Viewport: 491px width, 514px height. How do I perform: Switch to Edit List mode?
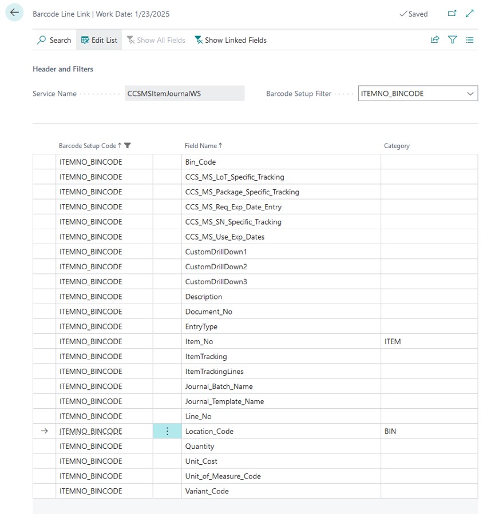coord(98,40)
